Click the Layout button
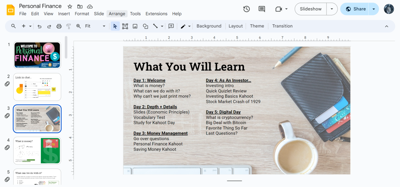The image size is (400, 187). (x=236, y=26)
